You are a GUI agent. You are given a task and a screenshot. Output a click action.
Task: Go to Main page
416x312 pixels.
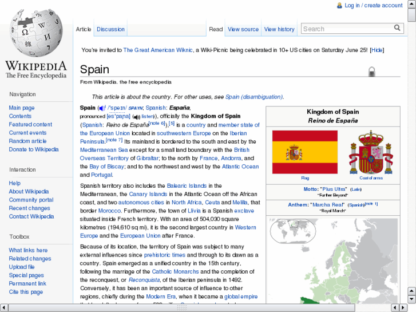point(22,108)
